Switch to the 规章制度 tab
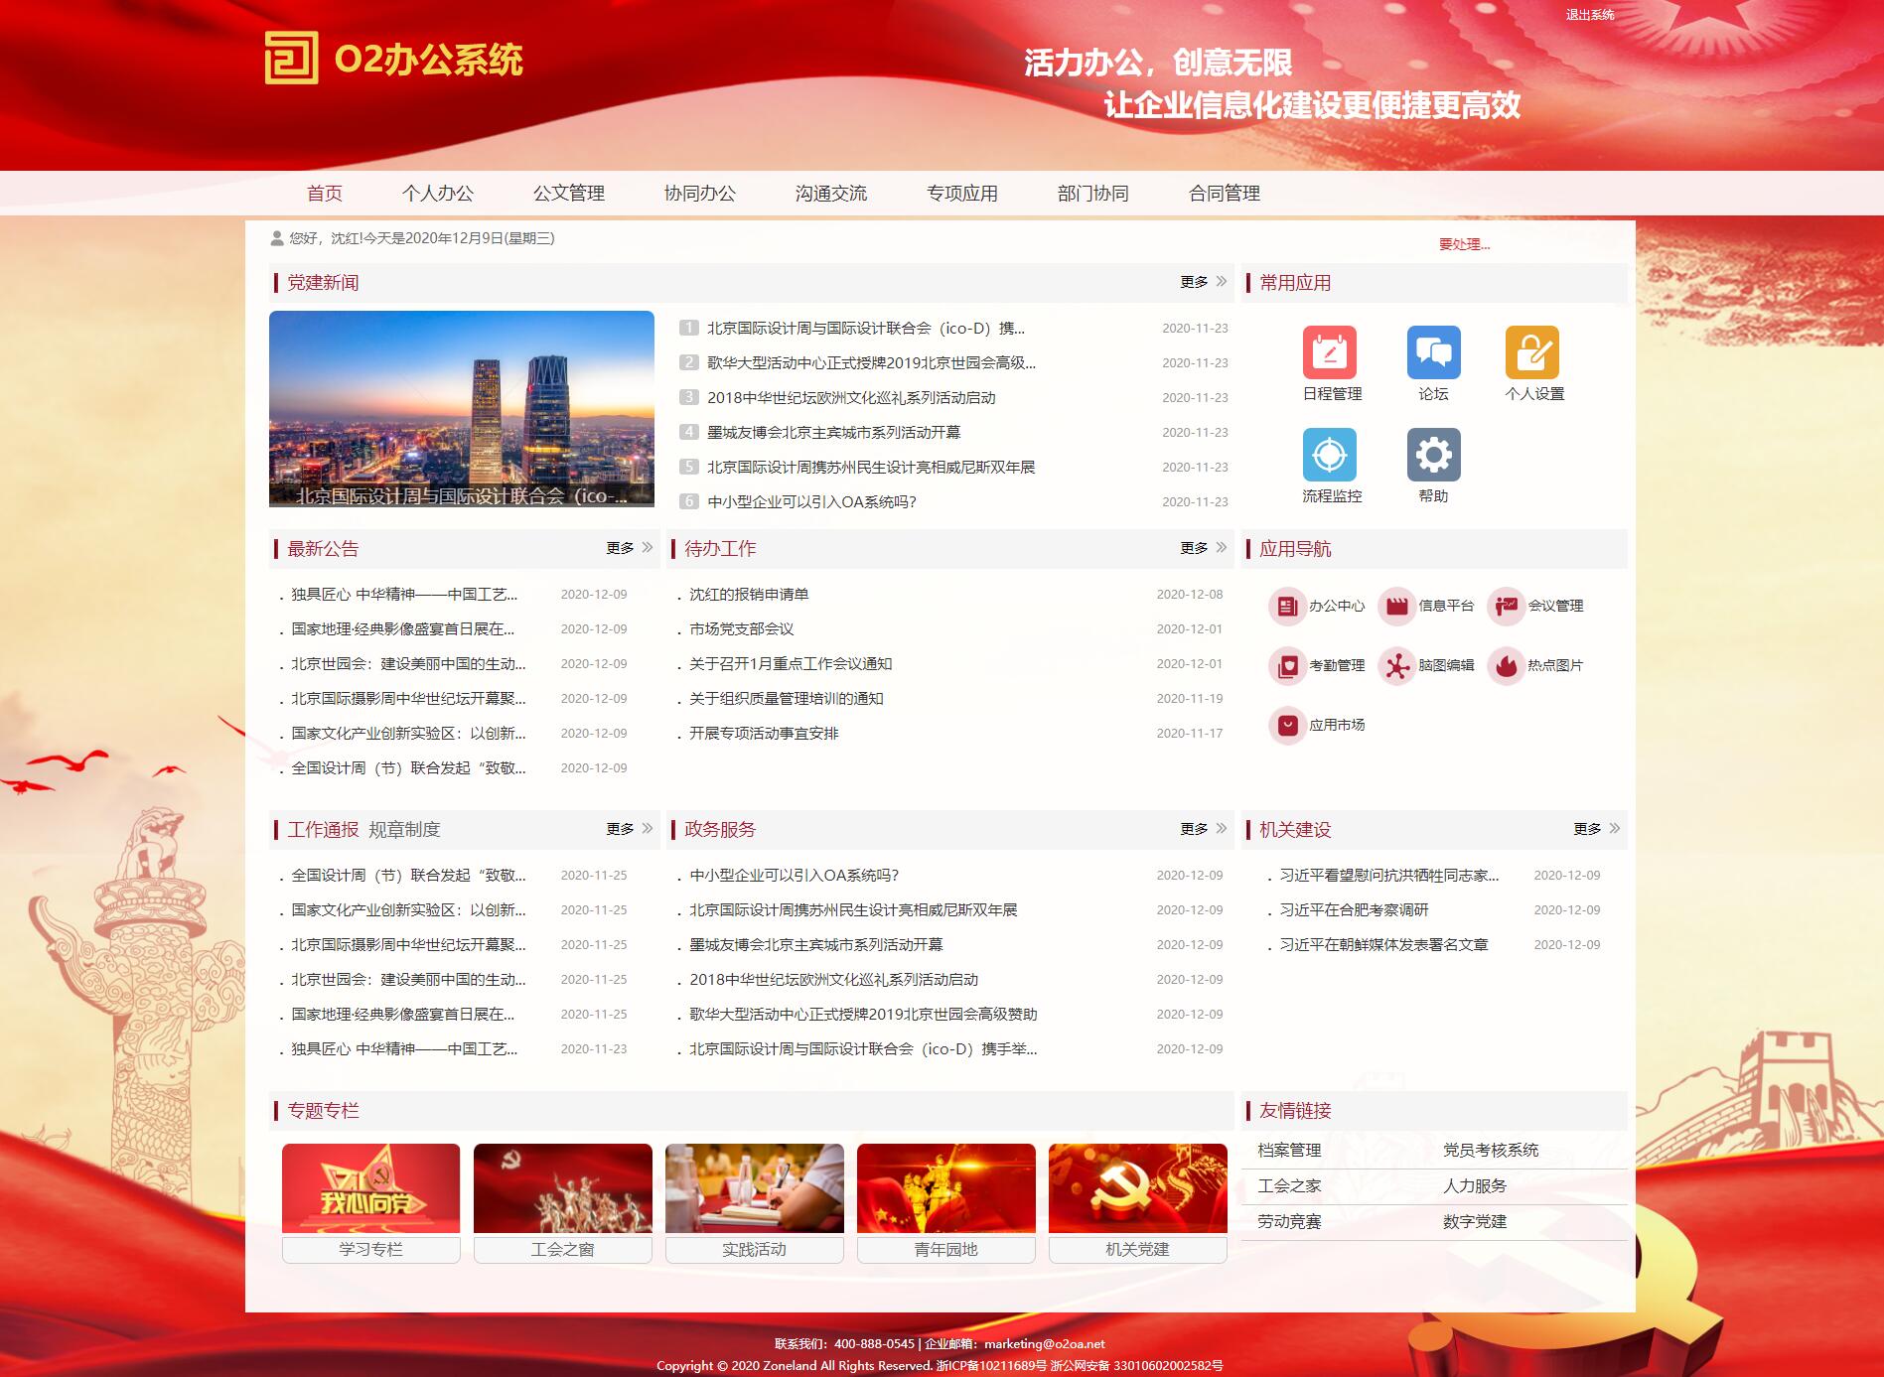The height and width of the screenshot is (1377, 1884). (404, 829)
